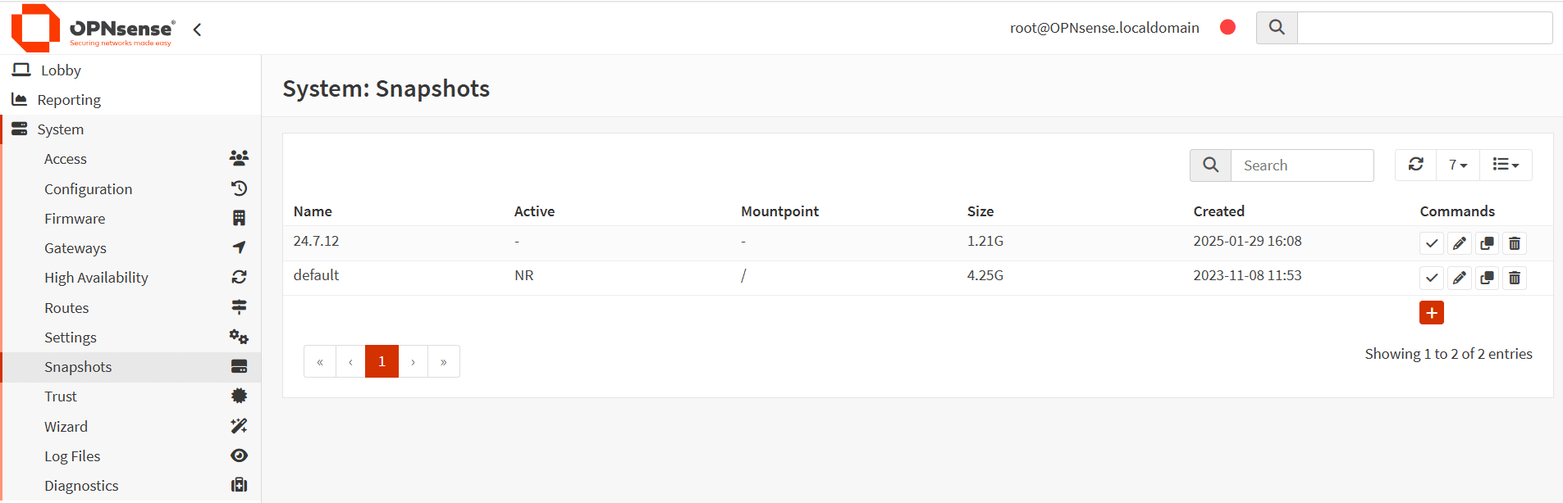Clone the default snapshot
This screenshot has height=503, width=1563.
point(1487,278)
